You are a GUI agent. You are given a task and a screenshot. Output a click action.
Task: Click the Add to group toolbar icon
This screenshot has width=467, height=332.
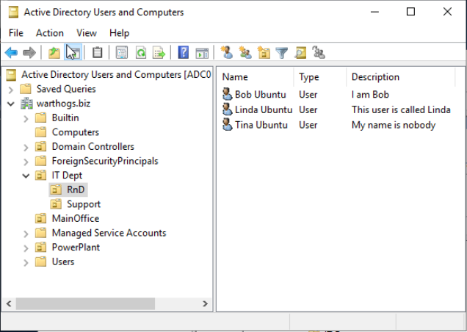coord(319,52)
